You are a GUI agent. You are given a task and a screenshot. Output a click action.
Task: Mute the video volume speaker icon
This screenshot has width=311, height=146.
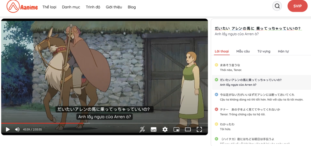coord(17,130)
